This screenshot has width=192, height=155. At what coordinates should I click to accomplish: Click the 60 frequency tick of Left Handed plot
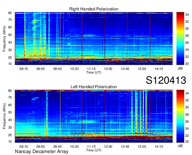point(10,105)
